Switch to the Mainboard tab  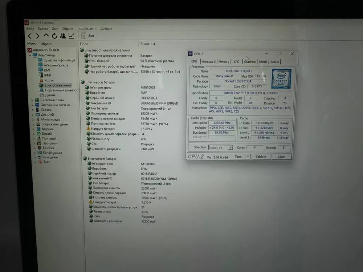(x=208, y=62)
